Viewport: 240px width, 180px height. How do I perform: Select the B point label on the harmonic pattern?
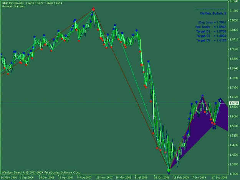[214, 127]
